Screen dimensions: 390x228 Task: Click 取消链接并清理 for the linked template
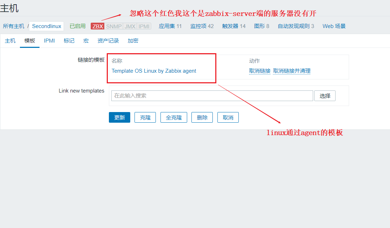(291, 71)
